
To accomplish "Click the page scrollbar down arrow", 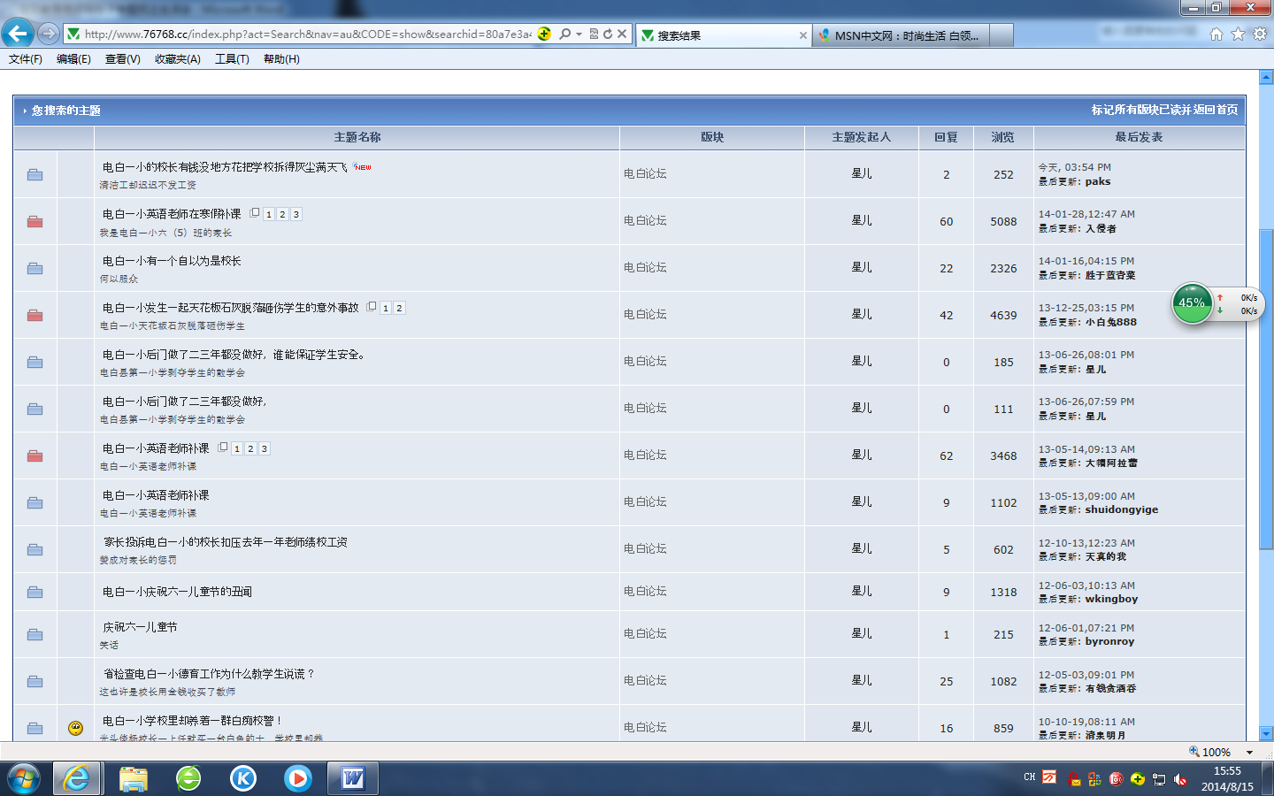I will [1266, 733].
